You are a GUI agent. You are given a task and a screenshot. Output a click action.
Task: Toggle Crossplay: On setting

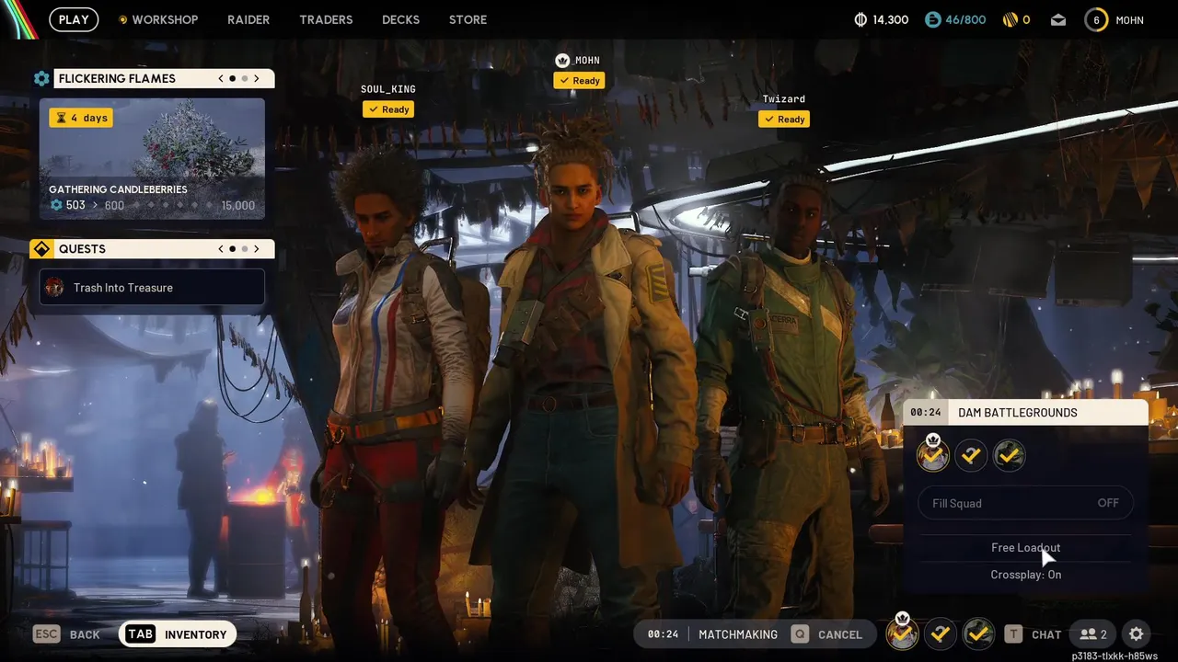click(x=1026, y=575)
